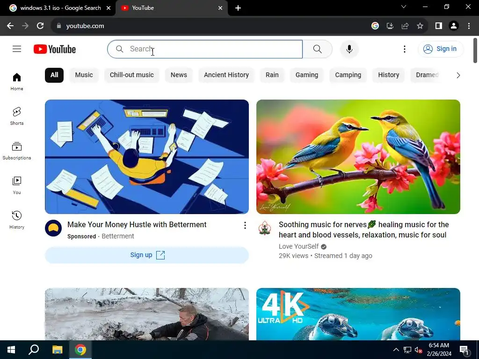Click the Sign up ad button
The height and width of the screenshot is (359, 479).
[146, 255]
